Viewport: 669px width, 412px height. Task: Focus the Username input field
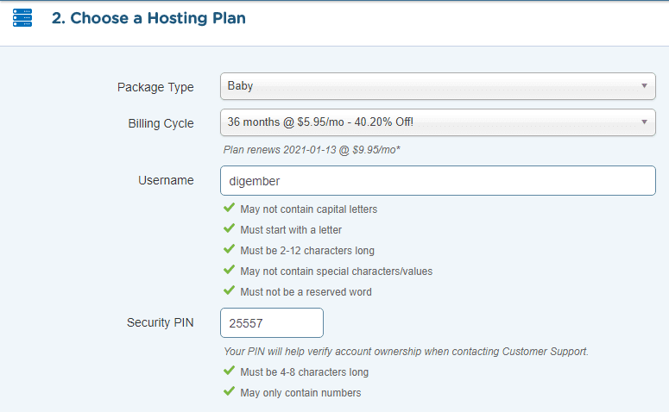(438, 181)
